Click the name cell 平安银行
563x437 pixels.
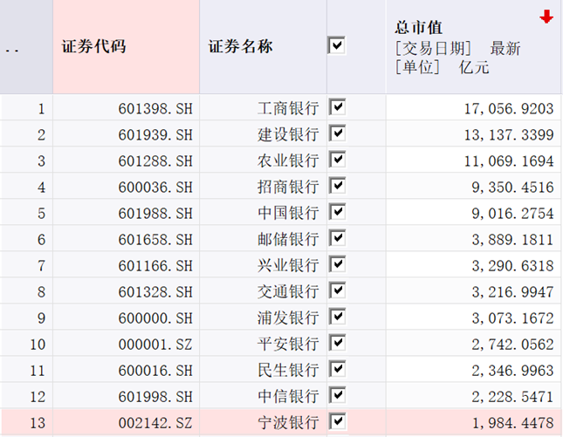click(263, 344)
